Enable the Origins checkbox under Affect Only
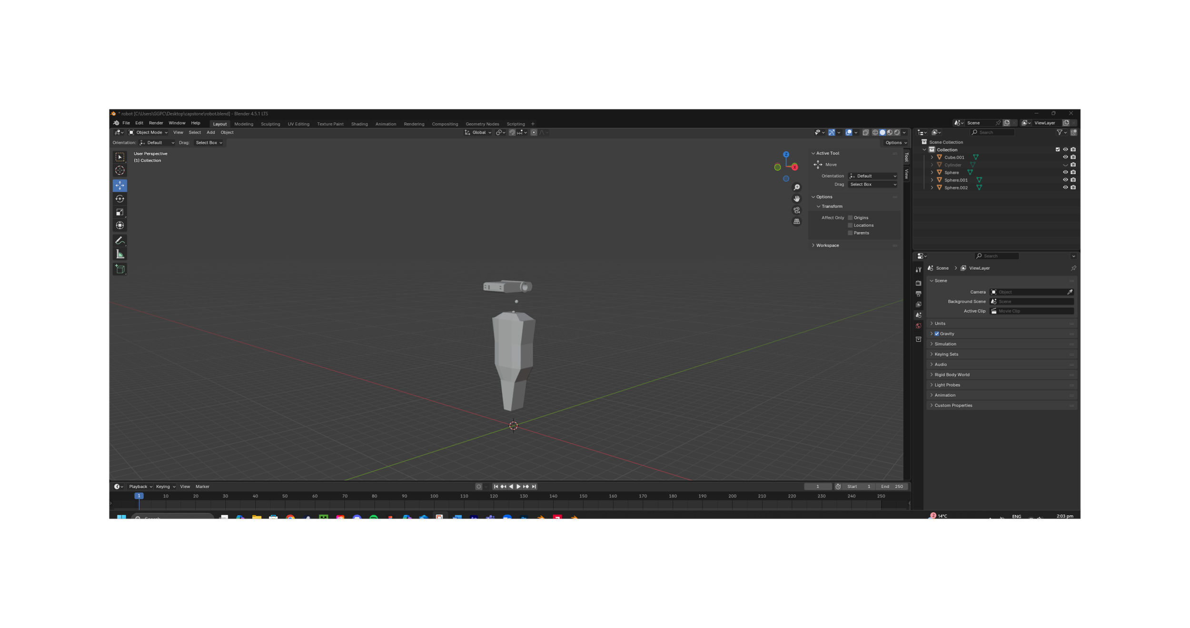 [850, 217]
